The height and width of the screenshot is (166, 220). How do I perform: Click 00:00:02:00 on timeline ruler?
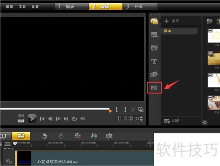pyautogui.click(x=55, y=143)
